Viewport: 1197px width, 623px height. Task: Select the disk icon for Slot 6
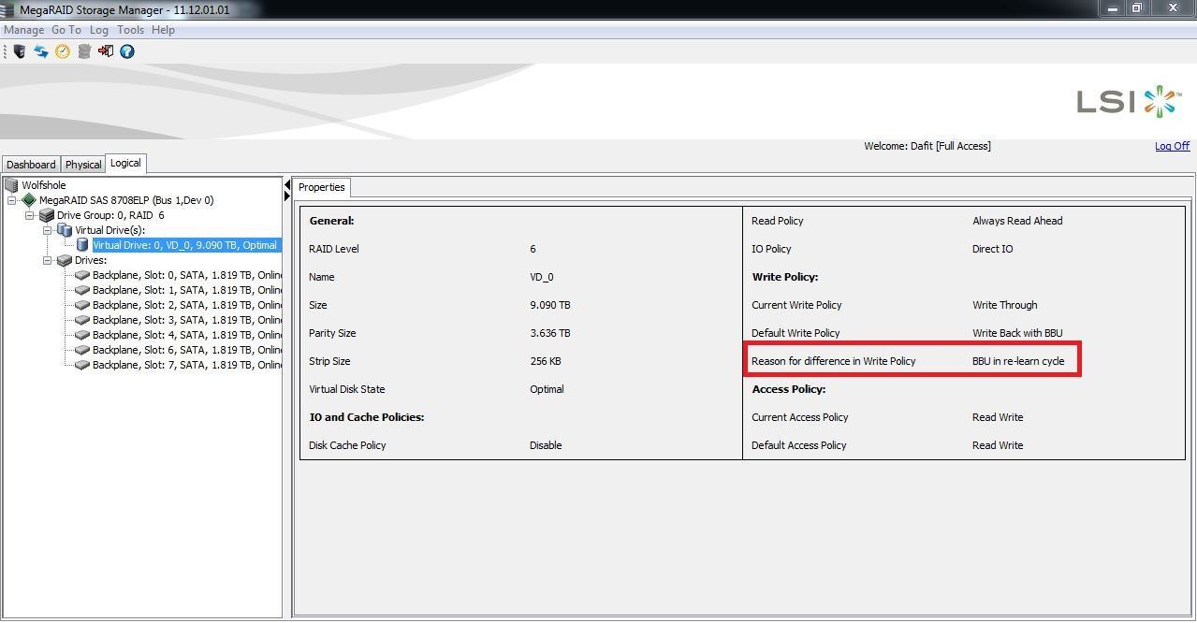pyautogui.click(x=82, y=350)
